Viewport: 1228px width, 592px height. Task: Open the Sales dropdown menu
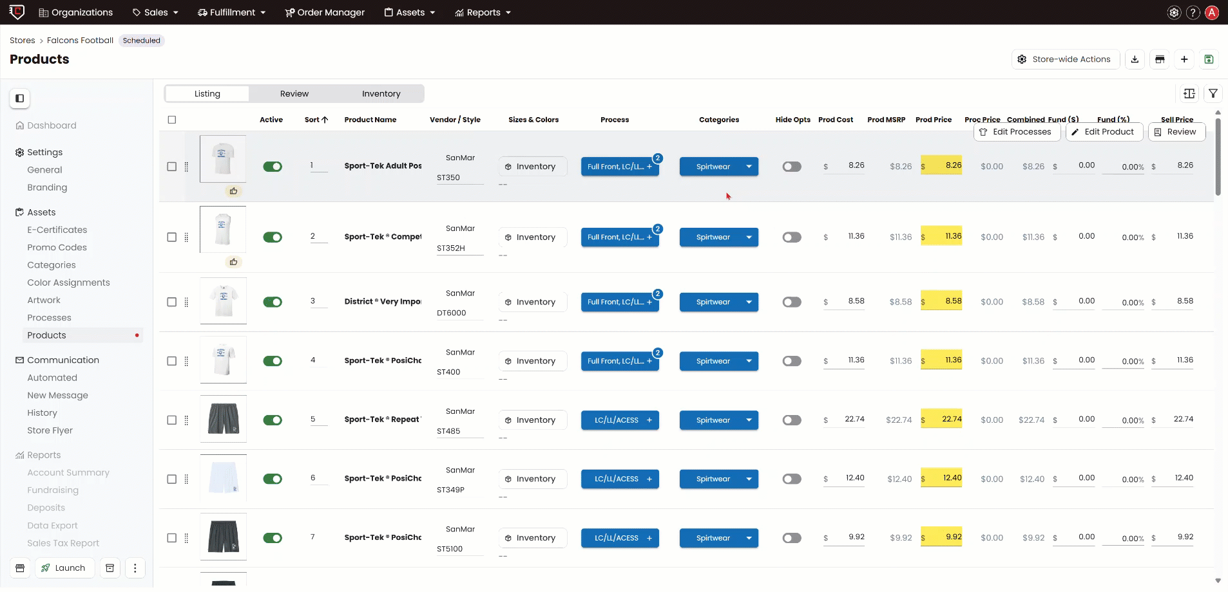[x=155, y=12]
